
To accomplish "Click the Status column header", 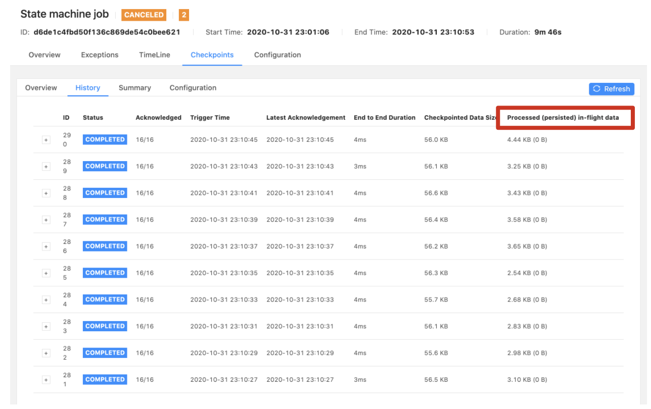I will click(x=93, y=118).
